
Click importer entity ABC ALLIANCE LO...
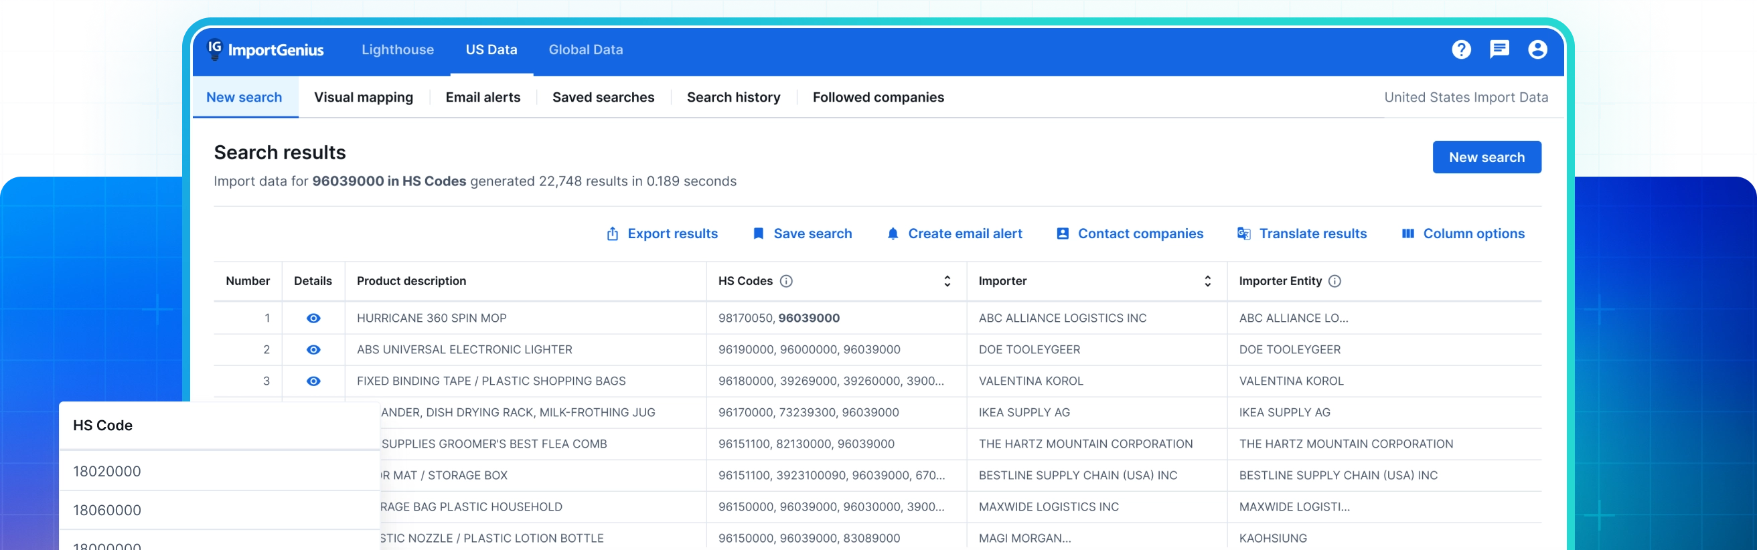tap(1292, 318)
